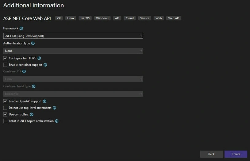The image size is (250, 161).
Task: Click the Web API tag
Action: pos(174,18)
